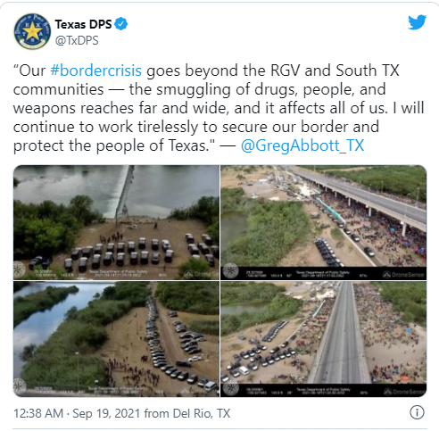Click the DroneSense logo in the top-right photo
Viewport: 439px width, 431px height.
point(403,274)
